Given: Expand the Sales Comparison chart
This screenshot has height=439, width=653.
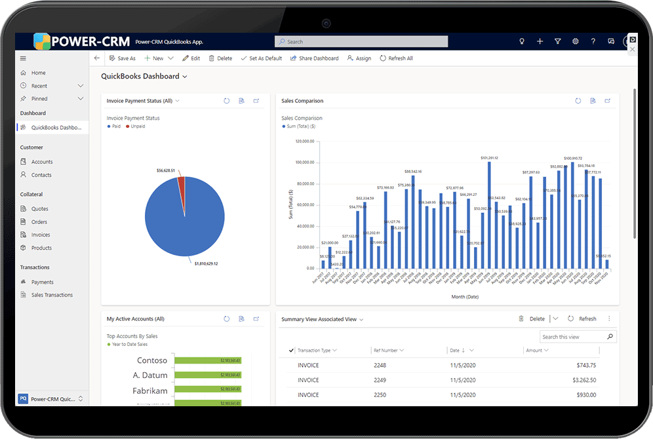Looking at the screenshot, I should click(608, 101).
